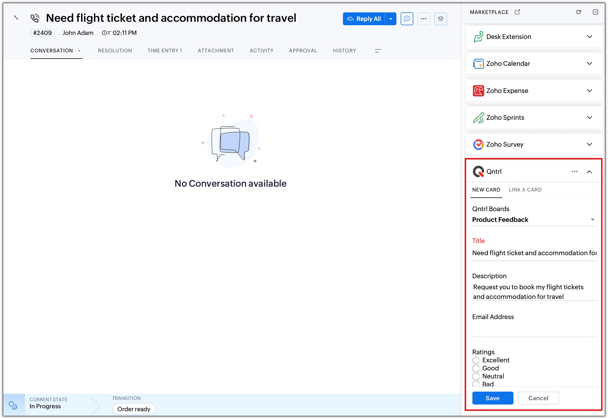Switch to Link a Card tab

525,190
